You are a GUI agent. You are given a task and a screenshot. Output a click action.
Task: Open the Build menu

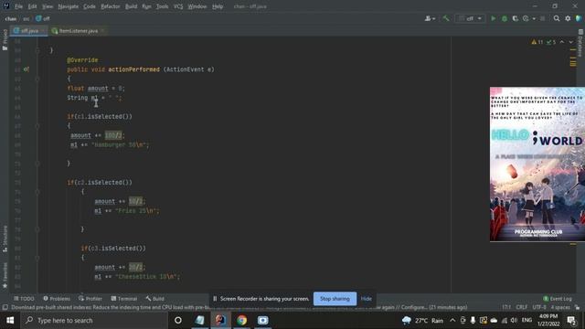(x=131, y=6)
